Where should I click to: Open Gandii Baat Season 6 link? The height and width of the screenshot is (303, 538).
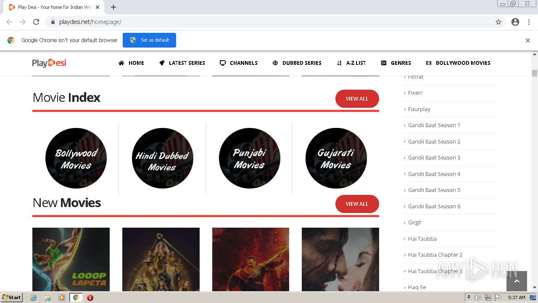coord(434,206)
